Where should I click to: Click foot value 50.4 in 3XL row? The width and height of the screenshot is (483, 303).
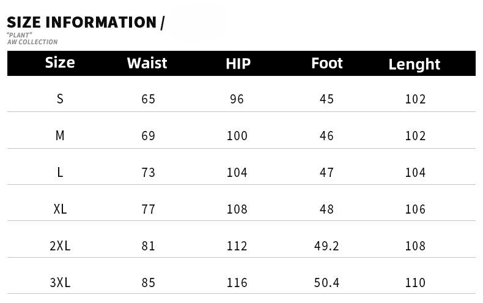point(326,283)
